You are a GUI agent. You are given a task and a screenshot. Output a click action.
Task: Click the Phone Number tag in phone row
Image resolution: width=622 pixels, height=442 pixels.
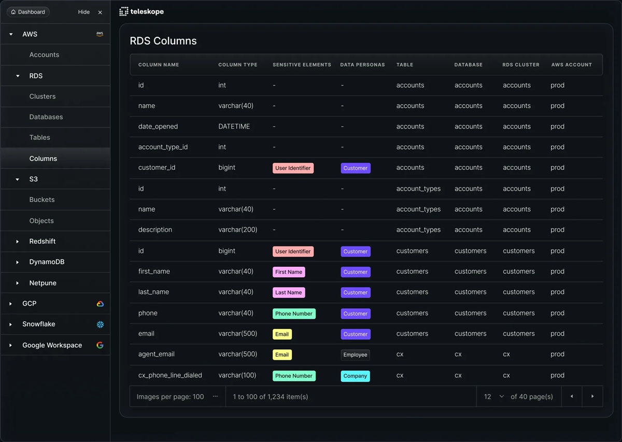(x=294, y=313)
